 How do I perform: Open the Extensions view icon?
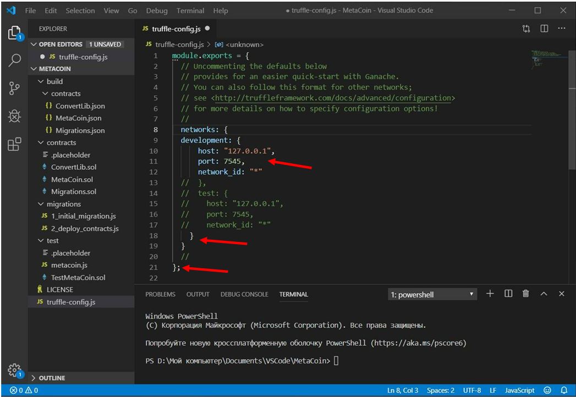click(14, 144)
